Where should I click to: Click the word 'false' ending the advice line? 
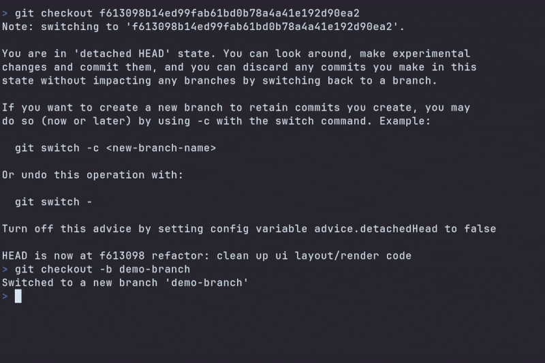[x=480, y=229]
